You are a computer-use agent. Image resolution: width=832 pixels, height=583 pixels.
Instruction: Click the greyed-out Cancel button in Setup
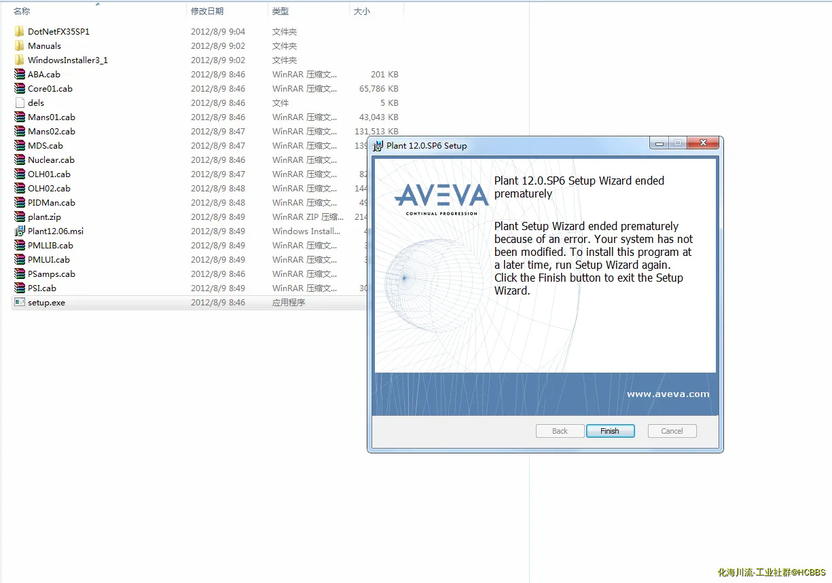672,431
